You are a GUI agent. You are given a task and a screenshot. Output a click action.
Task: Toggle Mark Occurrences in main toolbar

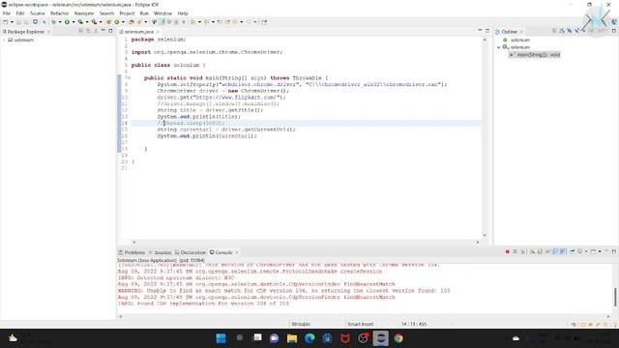click(162, 22)
